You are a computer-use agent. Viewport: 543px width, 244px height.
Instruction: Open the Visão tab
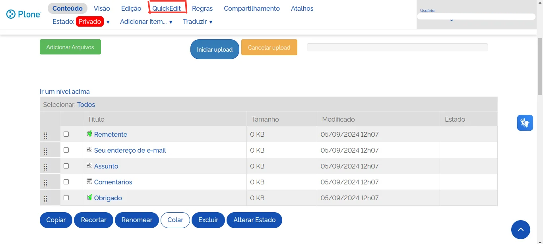102,8
